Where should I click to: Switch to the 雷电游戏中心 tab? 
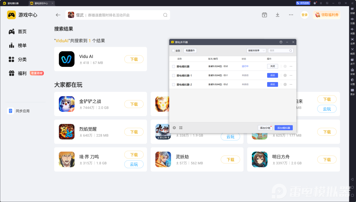42,3
